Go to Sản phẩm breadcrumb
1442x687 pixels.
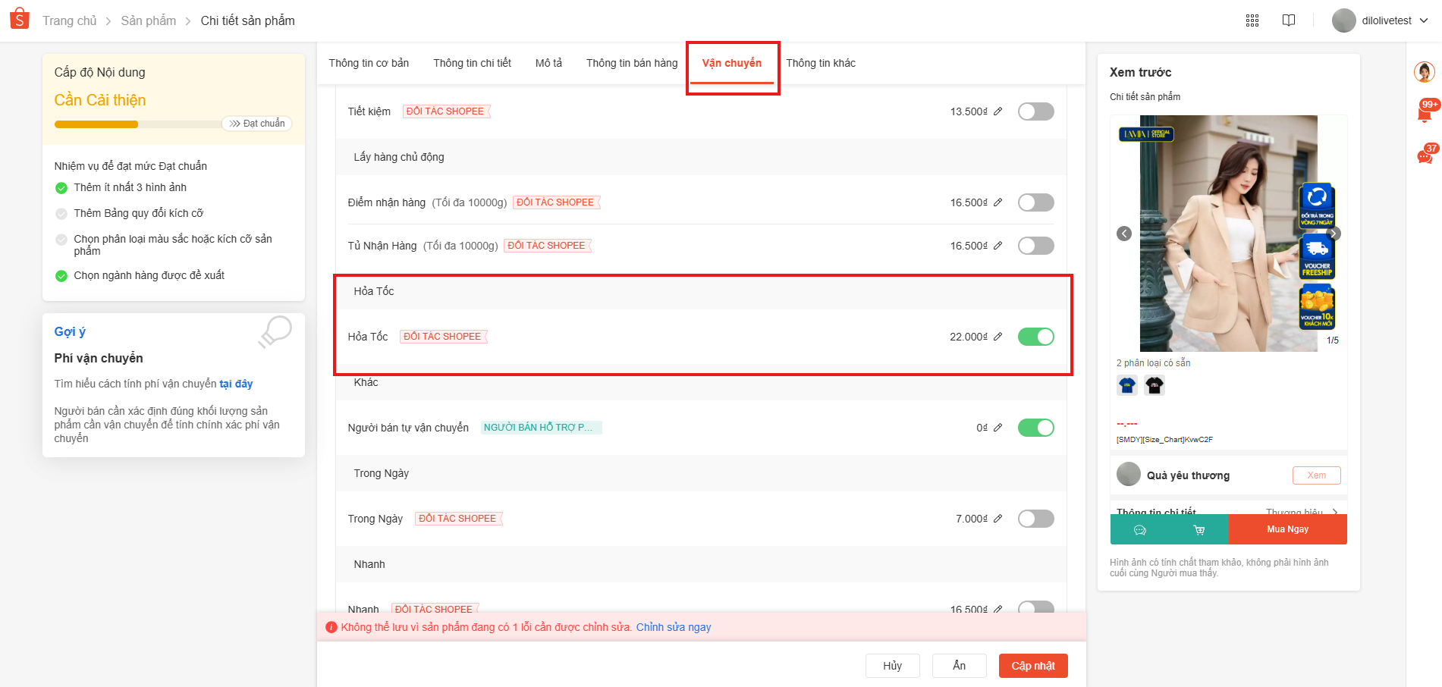point(149,20)
